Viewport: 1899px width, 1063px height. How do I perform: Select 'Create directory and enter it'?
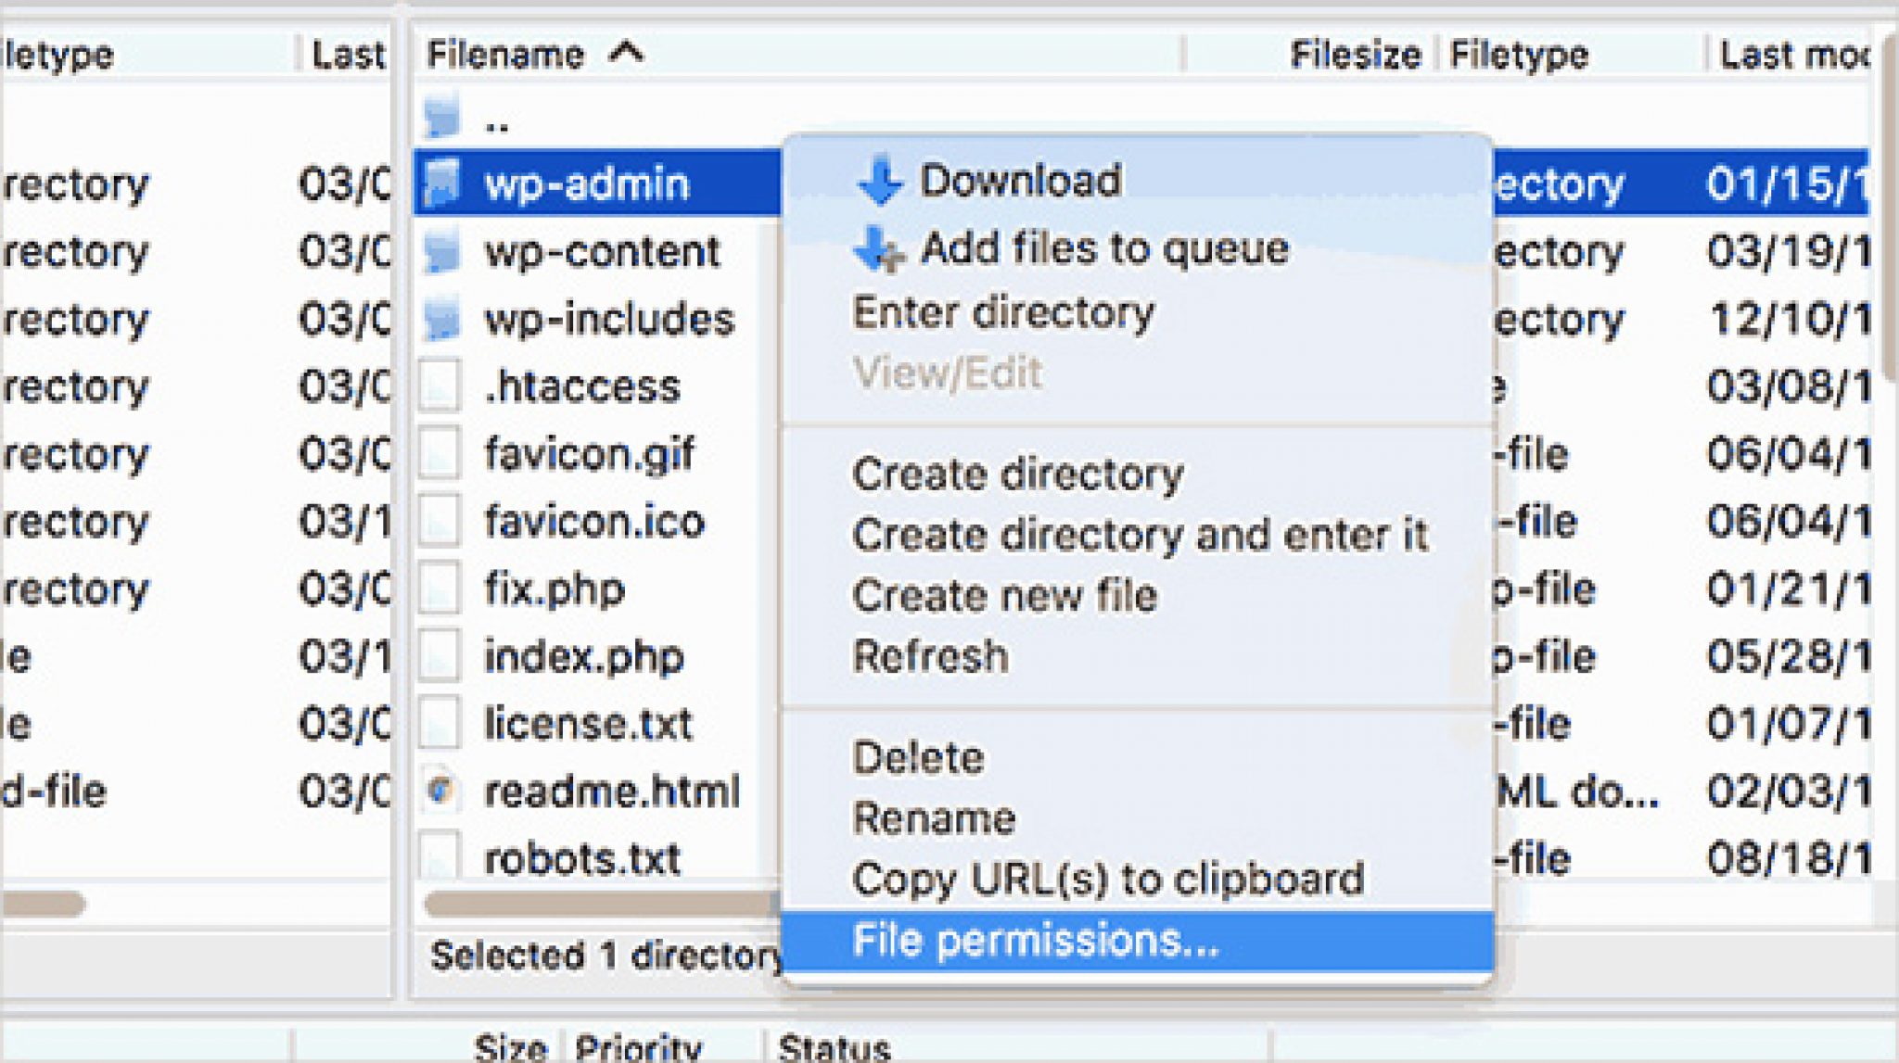point(1140,534)
